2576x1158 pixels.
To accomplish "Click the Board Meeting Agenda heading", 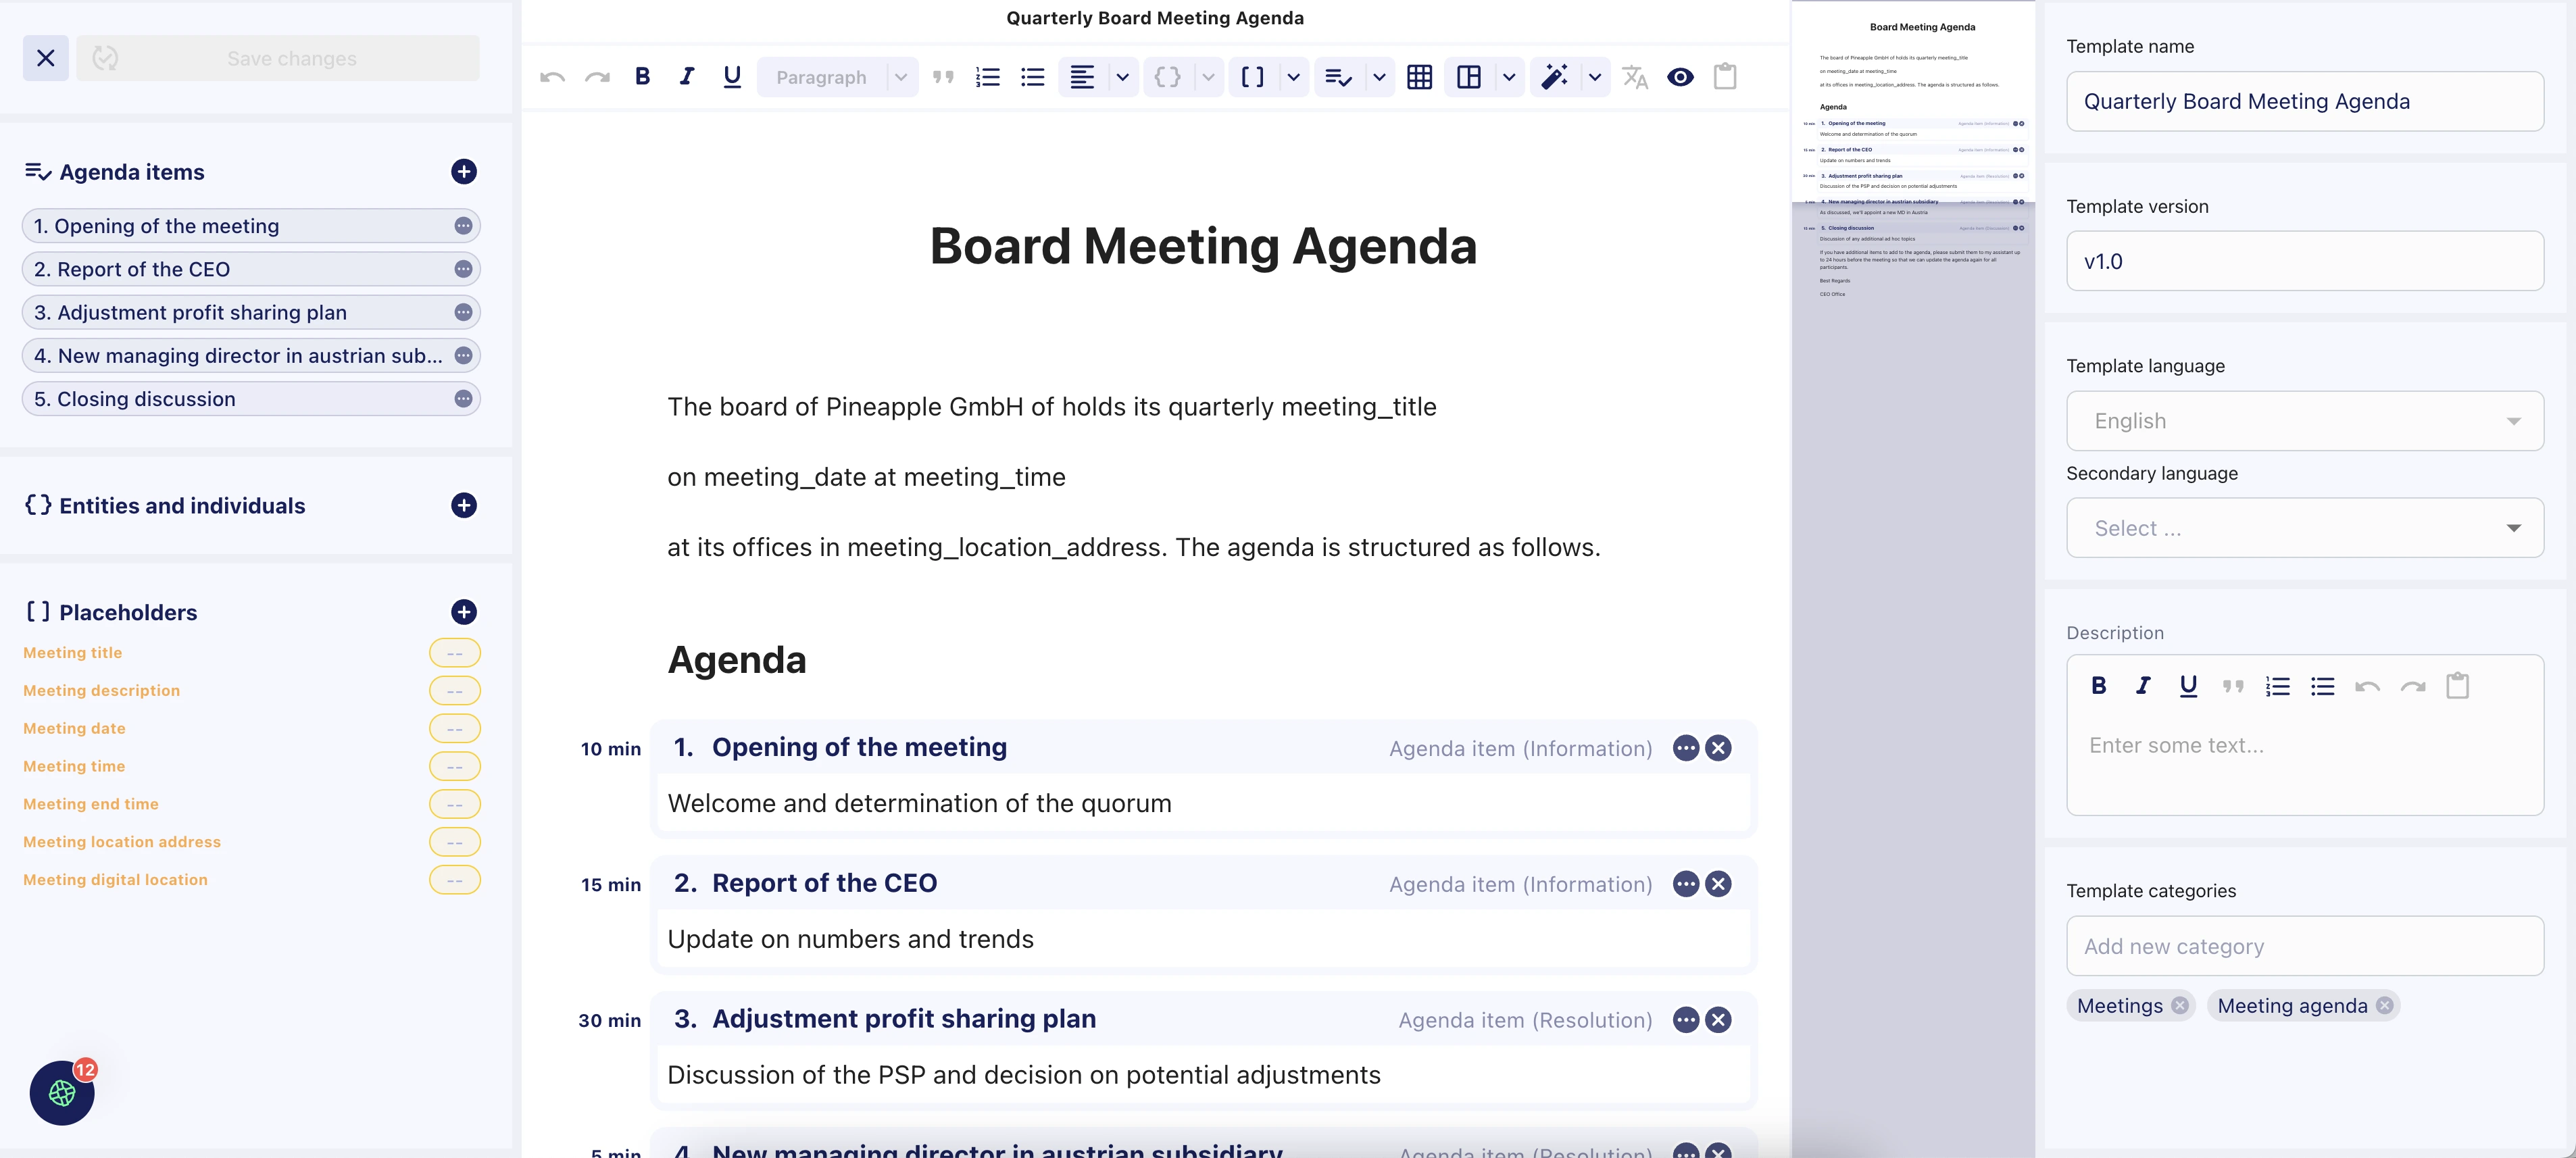I will coord(1203,246).
